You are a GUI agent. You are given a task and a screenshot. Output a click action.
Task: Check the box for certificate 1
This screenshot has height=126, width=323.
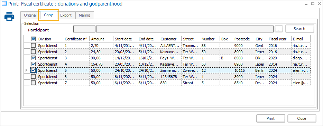pos(33,46)
